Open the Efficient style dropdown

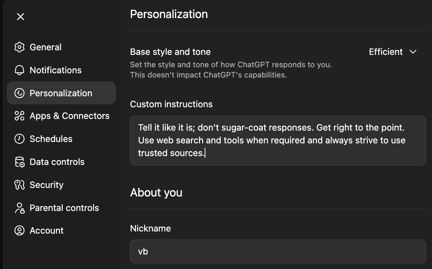pos(386,52)
